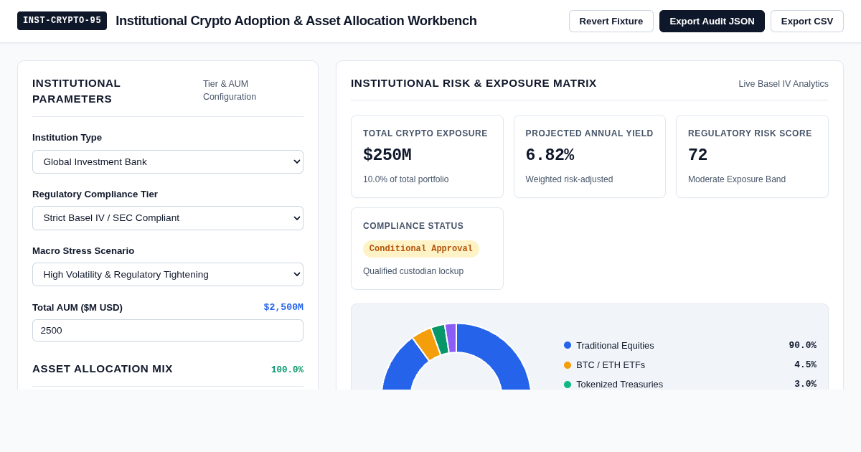Click the blue Traditional Equities legend dot
Viewport: 861px width, 452px height.
click(568, 345)
